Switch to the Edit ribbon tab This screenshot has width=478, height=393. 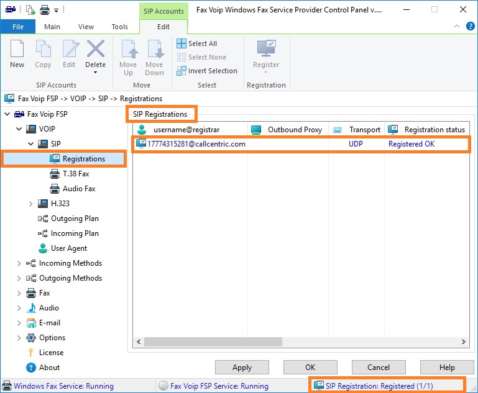[x=163, y=27]
